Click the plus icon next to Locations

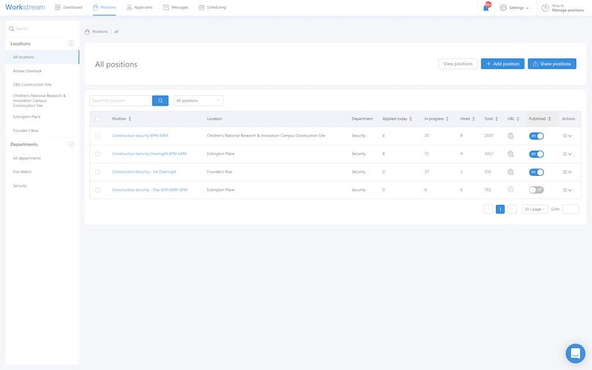click(x=71, y=44)
